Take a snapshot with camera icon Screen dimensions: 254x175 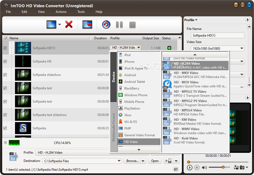pyautogui.click(x=242, y=168)
